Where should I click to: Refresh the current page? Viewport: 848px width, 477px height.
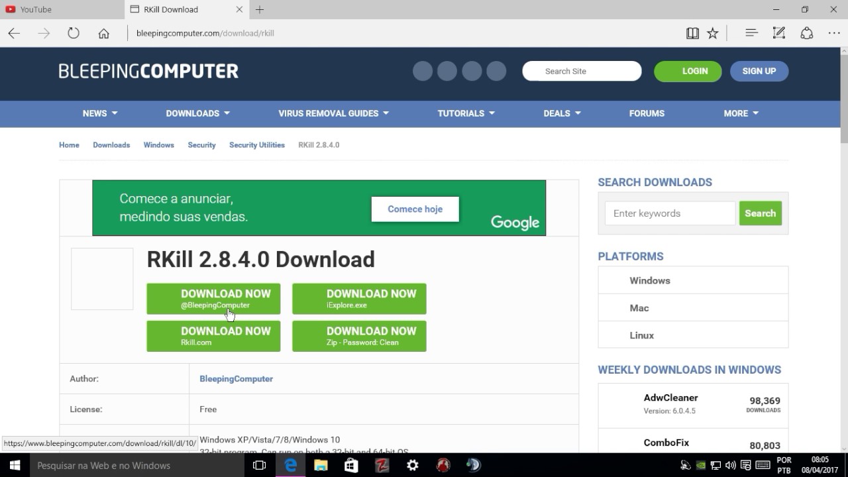click(74, 33)
